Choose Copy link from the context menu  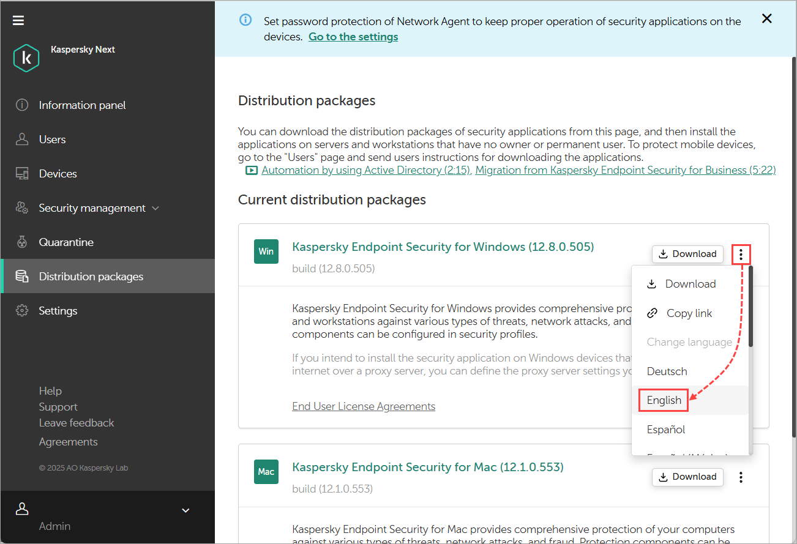(679, 313)
